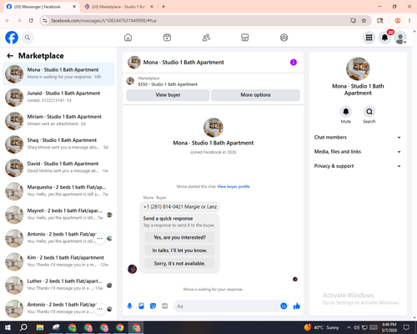Go to the Home feed icon
This screenshot has height=334, width=417.
pos(128,38)
